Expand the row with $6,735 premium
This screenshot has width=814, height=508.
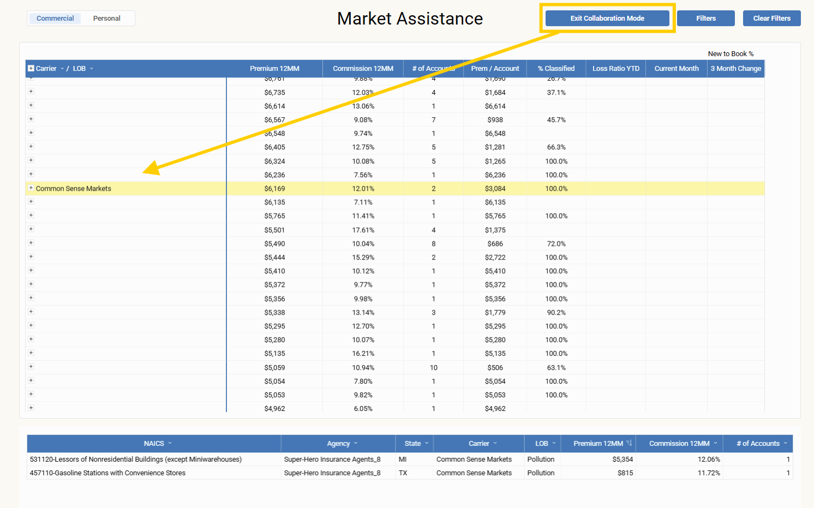31,92
